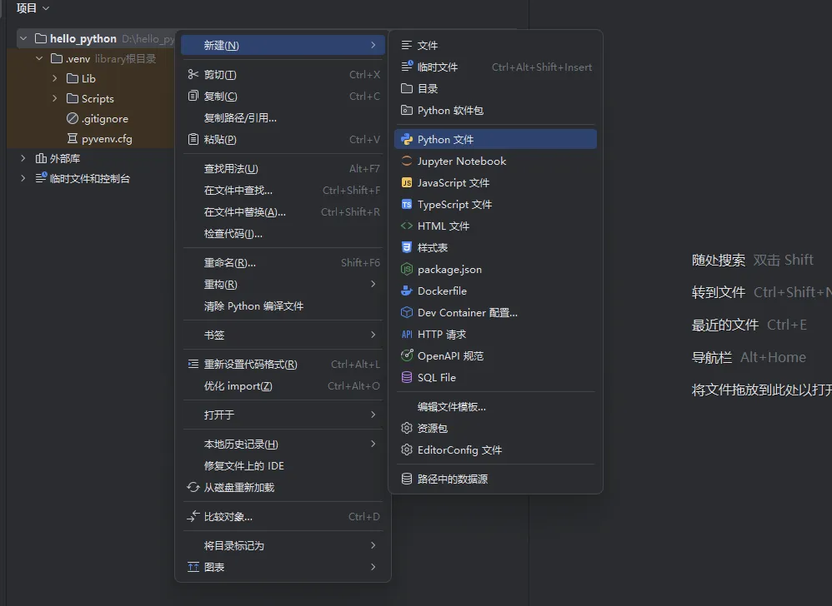Click the 转到文件 hint text
832x606 pixels.
click(x=719, y=292)
